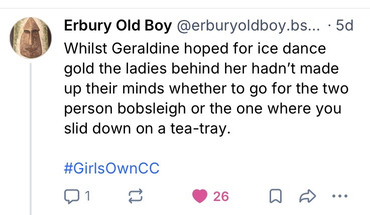Click the reply count number 1
Viewport: 370px width, 215px height.
[86, 196]
